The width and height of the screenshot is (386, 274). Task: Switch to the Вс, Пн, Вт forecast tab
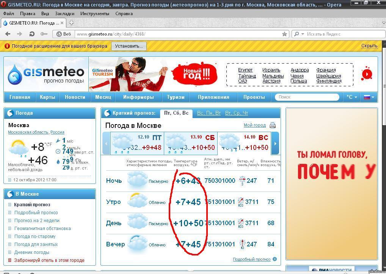tap(209, 113)
